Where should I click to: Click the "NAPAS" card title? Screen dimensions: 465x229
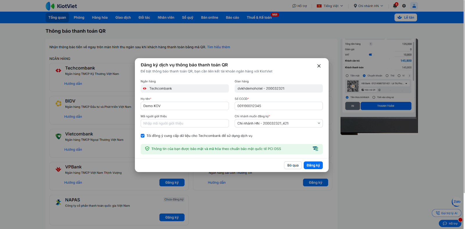point(73,200)
